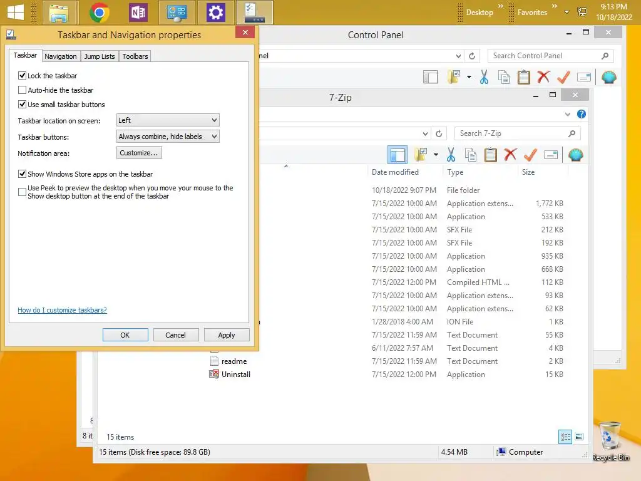
Task: Click Paste clipboard icon in 7-Zip toolbar
Action: pyautogui.click(x=491, y=155)
